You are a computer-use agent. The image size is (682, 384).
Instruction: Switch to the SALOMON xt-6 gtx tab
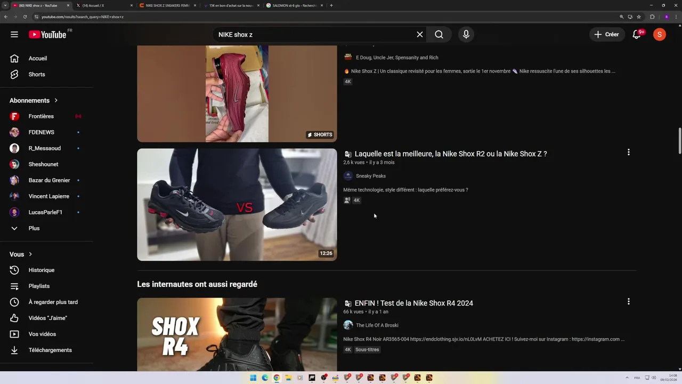pos(294,5)
